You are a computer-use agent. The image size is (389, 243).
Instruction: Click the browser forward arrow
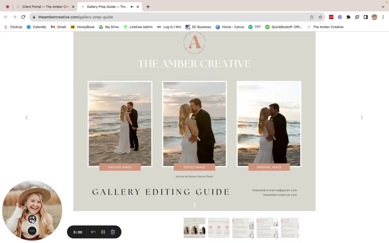point(14,17)
